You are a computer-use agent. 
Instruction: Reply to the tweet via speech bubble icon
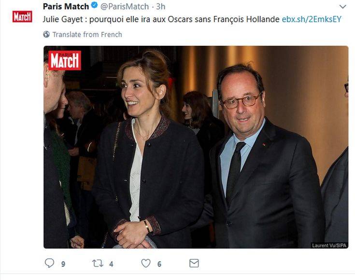[x=49, y=263]
